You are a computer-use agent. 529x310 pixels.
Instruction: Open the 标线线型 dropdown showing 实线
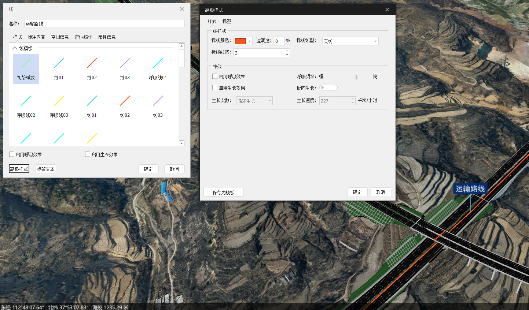click(350, 41)
